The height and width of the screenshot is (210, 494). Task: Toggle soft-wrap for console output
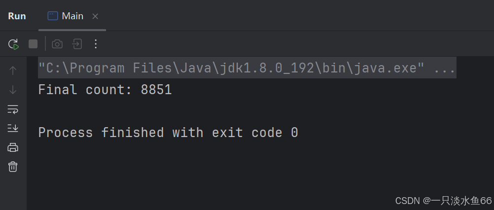[x=13, y=109]
